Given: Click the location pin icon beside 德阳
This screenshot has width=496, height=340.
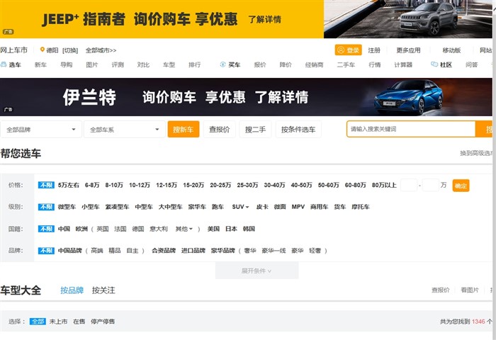Looking at the screenshot, I should point(42,50).
